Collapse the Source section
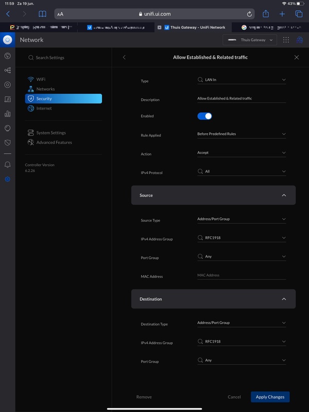309x412 pixels. click(x=283, y=196)
